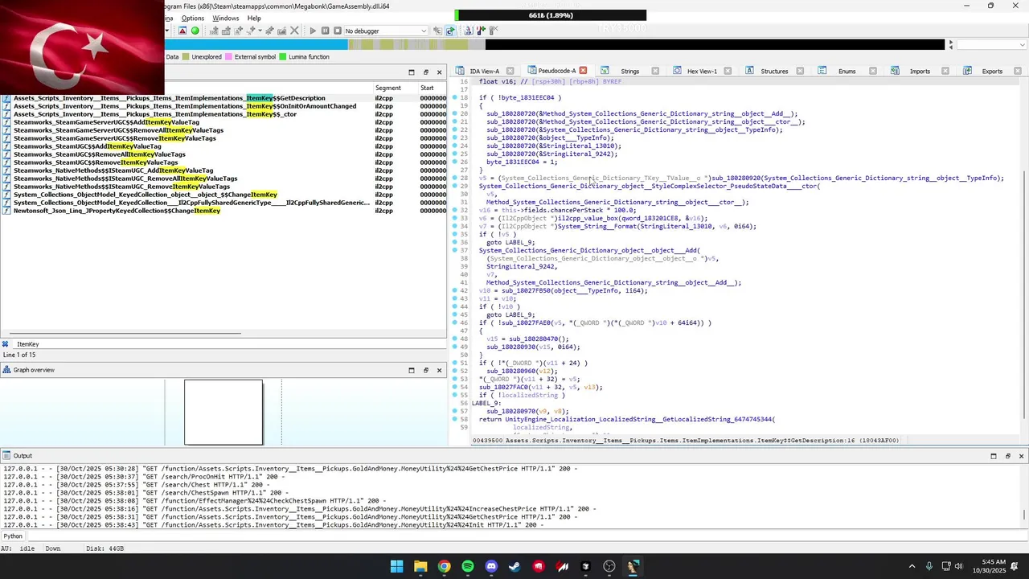Click the Python command-line button

pyautogui.click(x=13, y=536)
